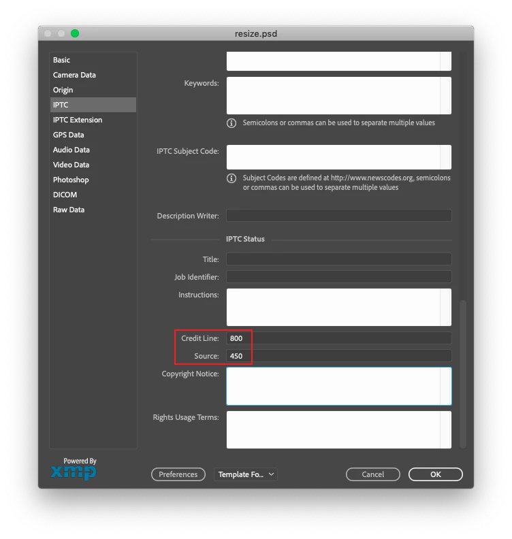Select the Origin section

tap(93, 90)
